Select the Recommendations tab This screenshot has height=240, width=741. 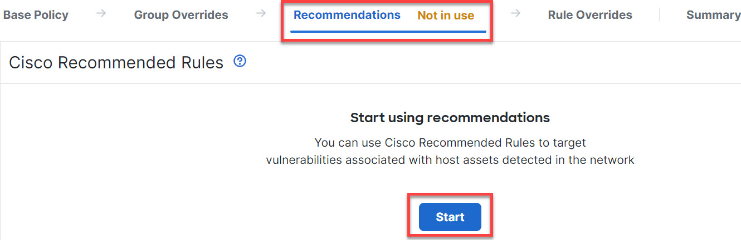coord(347,15)
